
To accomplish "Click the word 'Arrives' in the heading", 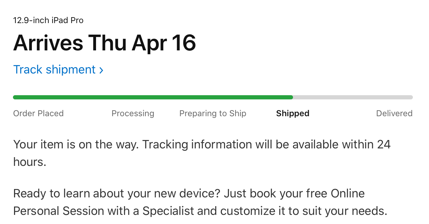I will [48, 43].
